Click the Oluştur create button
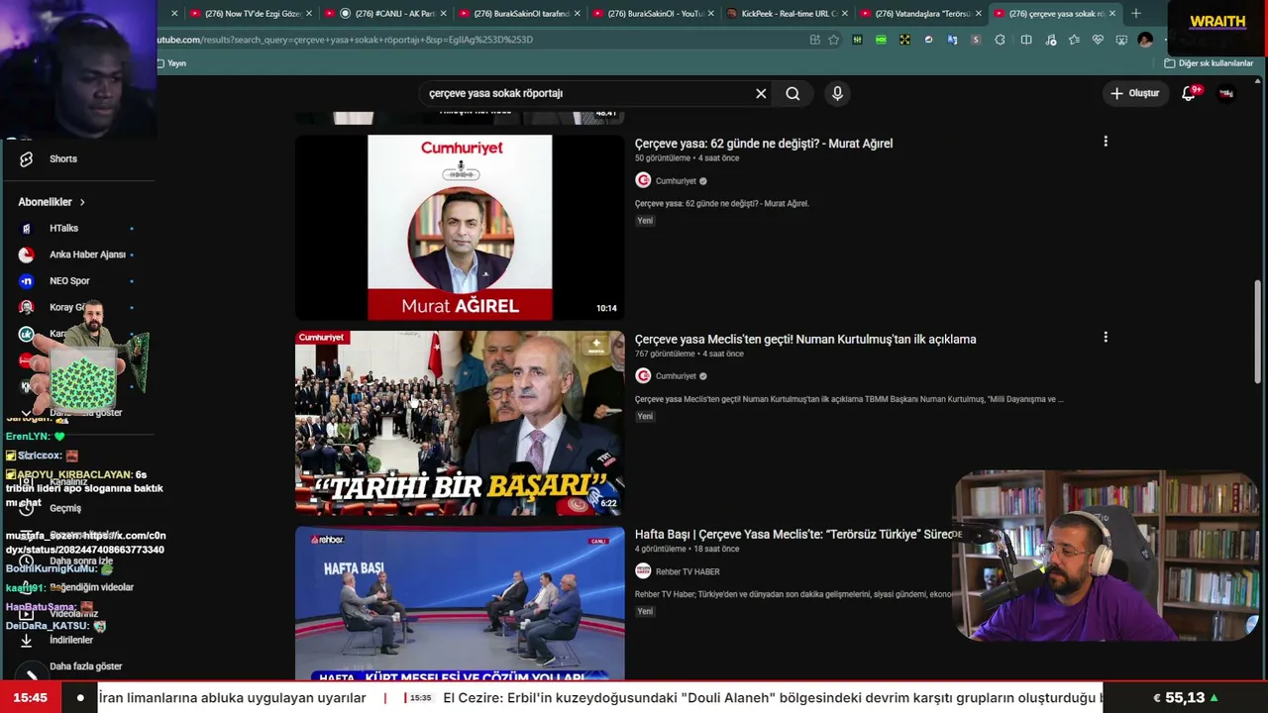Screen dimensions: 1268x713 (x=1135, y=93)
